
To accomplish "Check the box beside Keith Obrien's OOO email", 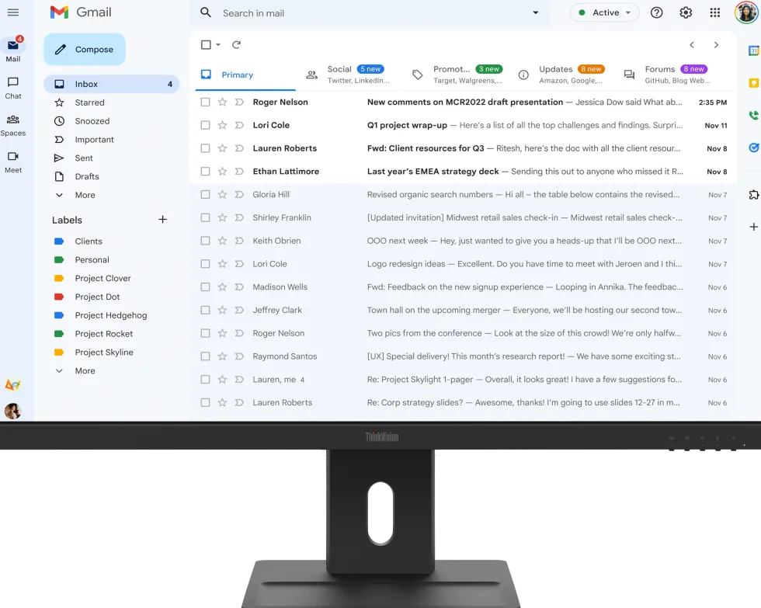I will (x=205, y=241).
